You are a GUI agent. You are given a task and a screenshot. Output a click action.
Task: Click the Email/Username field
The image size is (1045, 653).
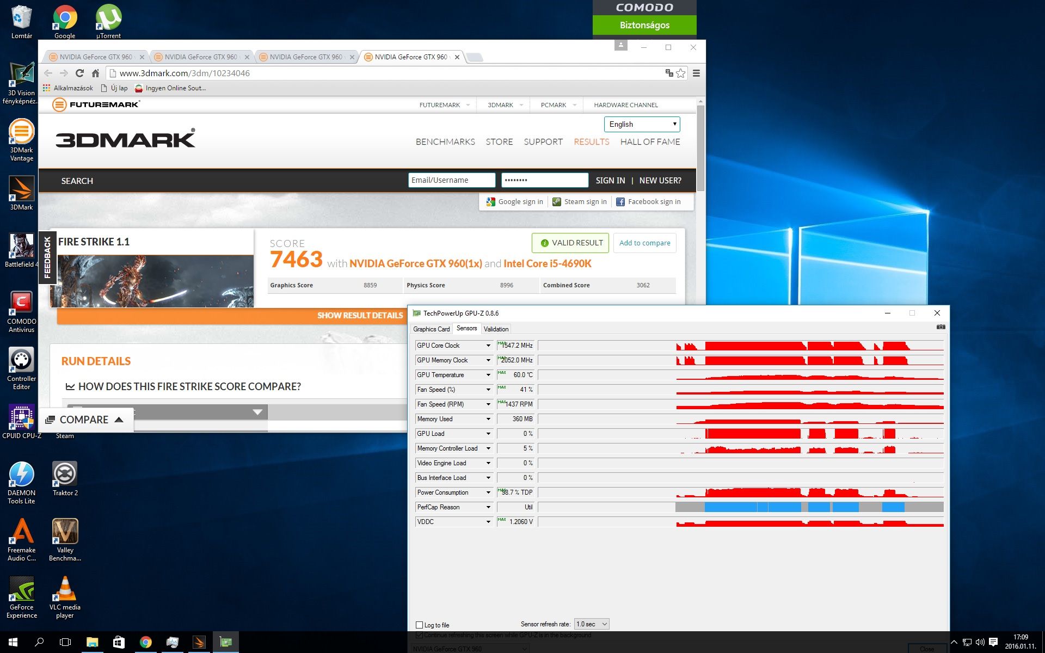(x=452, y=180)
